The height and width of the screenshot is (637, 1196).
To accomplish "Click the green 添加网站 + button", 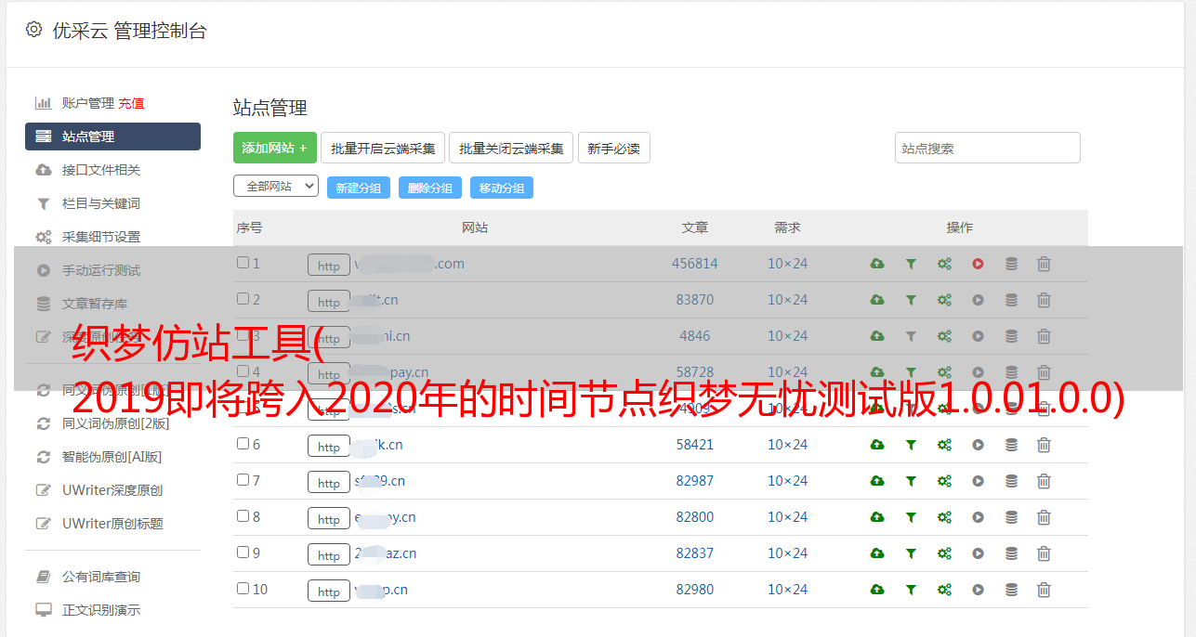I will tap(275, 148).
